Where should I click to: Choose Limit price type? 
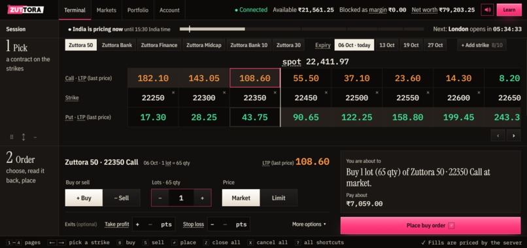coord(279,198)
